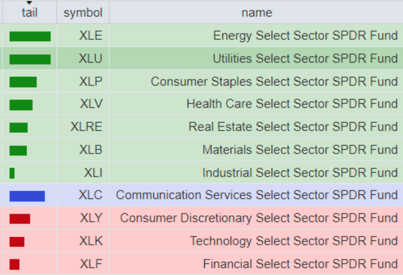Viewport: 403px width, 275px height.
Task: Open Materials Select Sector SPDR Fund row
Action: click(x=300, y=150)
